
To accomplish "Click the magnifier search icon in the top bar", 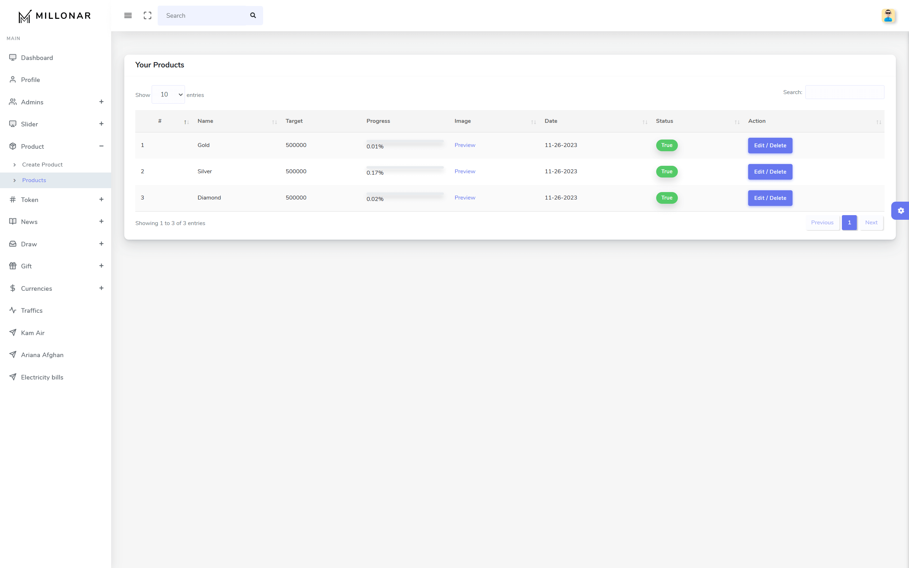I will 253,15.
